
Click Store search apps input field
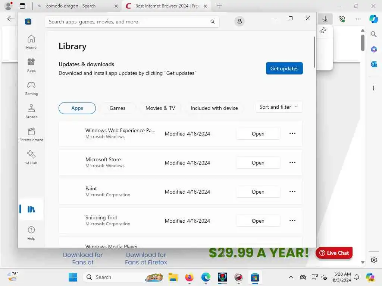[x=132, y=22]
